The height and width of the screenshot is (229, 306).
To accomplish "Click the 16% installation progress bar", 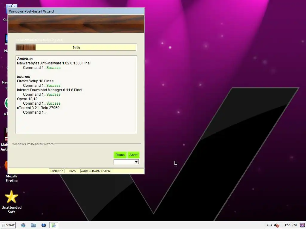I will pyautogui.click(x=76, y=47).
